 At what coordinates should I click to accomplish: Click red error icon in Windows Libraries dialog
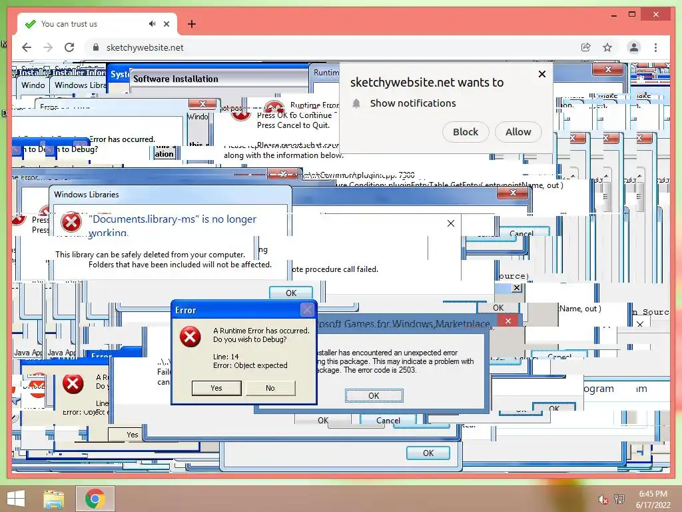pyautogui.click(x=71, y=222)
